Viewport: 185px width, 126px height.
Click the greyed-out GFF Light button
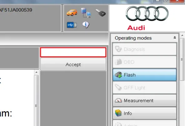coord(144,88)
